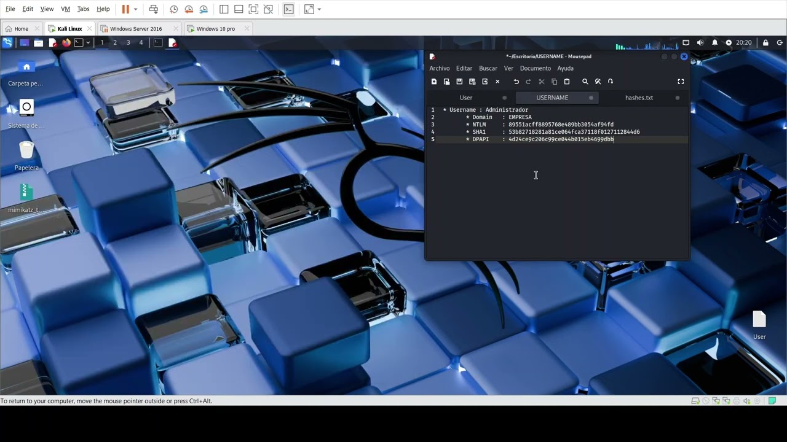Launch terminal emulator from Kali panel

click(79, 43)
